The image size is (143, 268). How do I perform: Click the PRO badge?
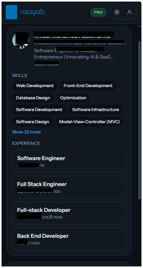98,13
